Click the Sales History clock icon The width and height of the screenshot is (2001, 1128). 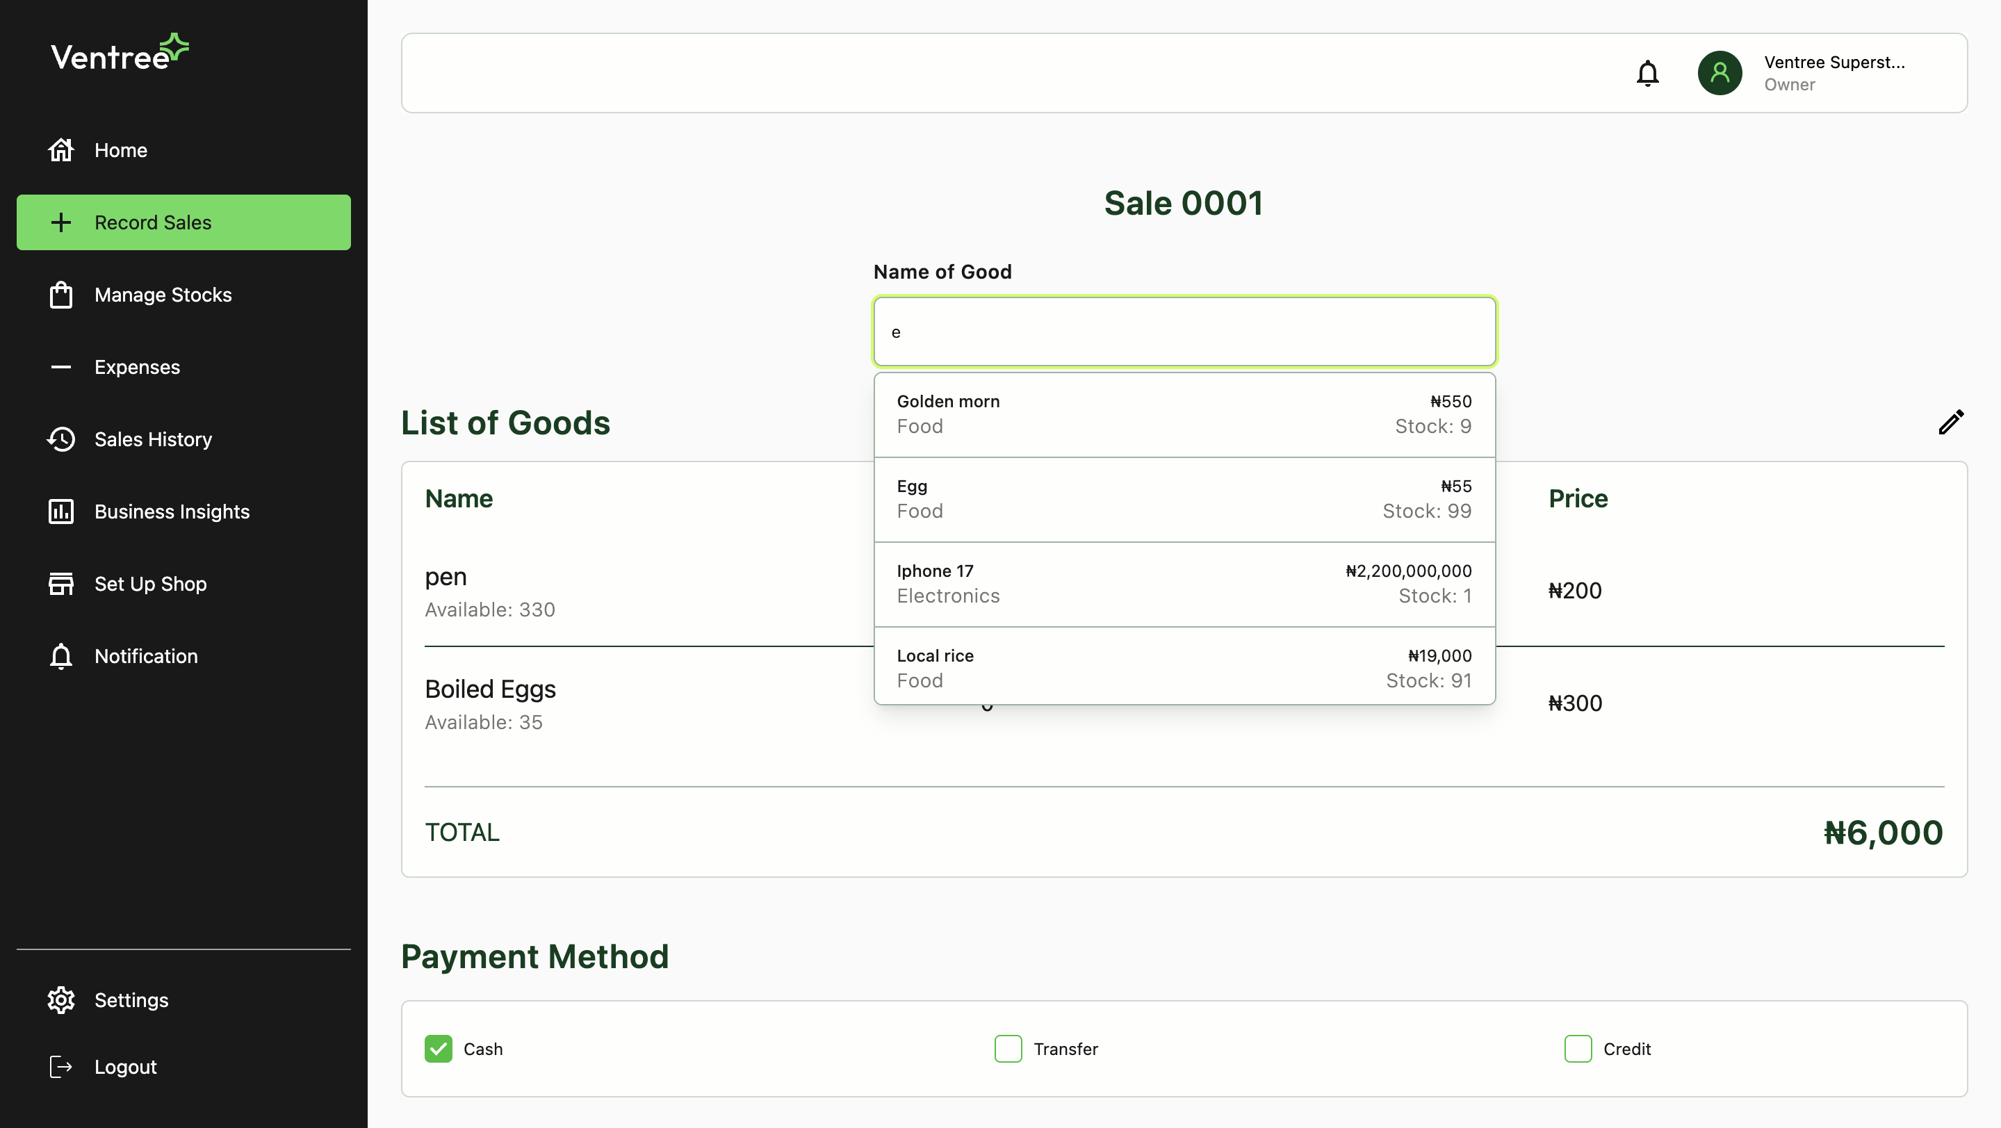point(61,439)
